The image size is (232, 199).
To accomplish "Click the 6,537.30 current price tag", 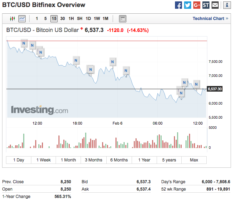I will 215,89.
